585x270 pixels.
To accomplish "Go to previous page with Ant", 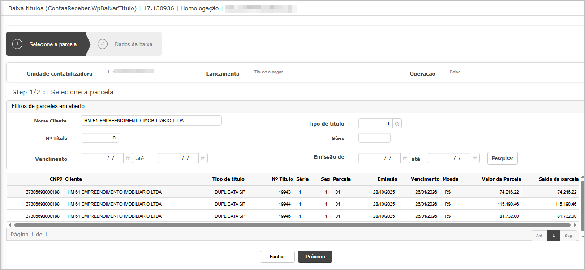I will (x=539, y=236).
